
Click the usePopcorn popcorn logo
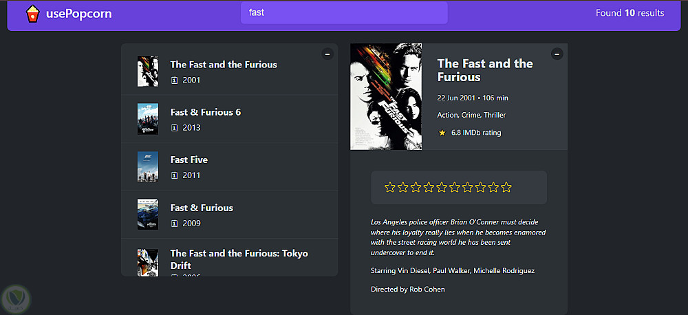pyautogui.click(x=32, y=14)
